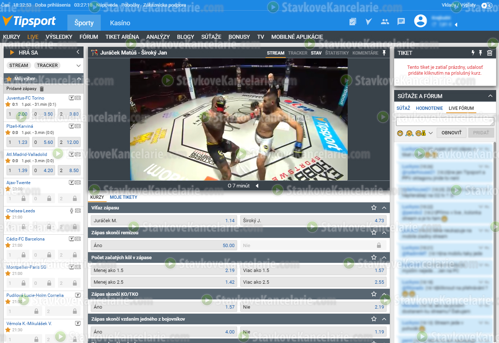This screenshot has width=499, height=343.
Task: Collapse video delay slider arrow at 0 7 minút
Action: [257, 186]
